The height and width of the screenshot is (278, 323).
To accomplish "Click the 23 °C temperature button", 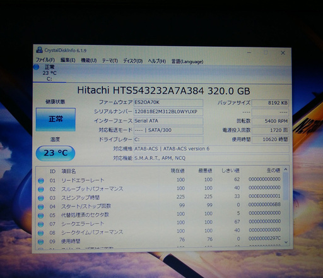I will 56,153.
